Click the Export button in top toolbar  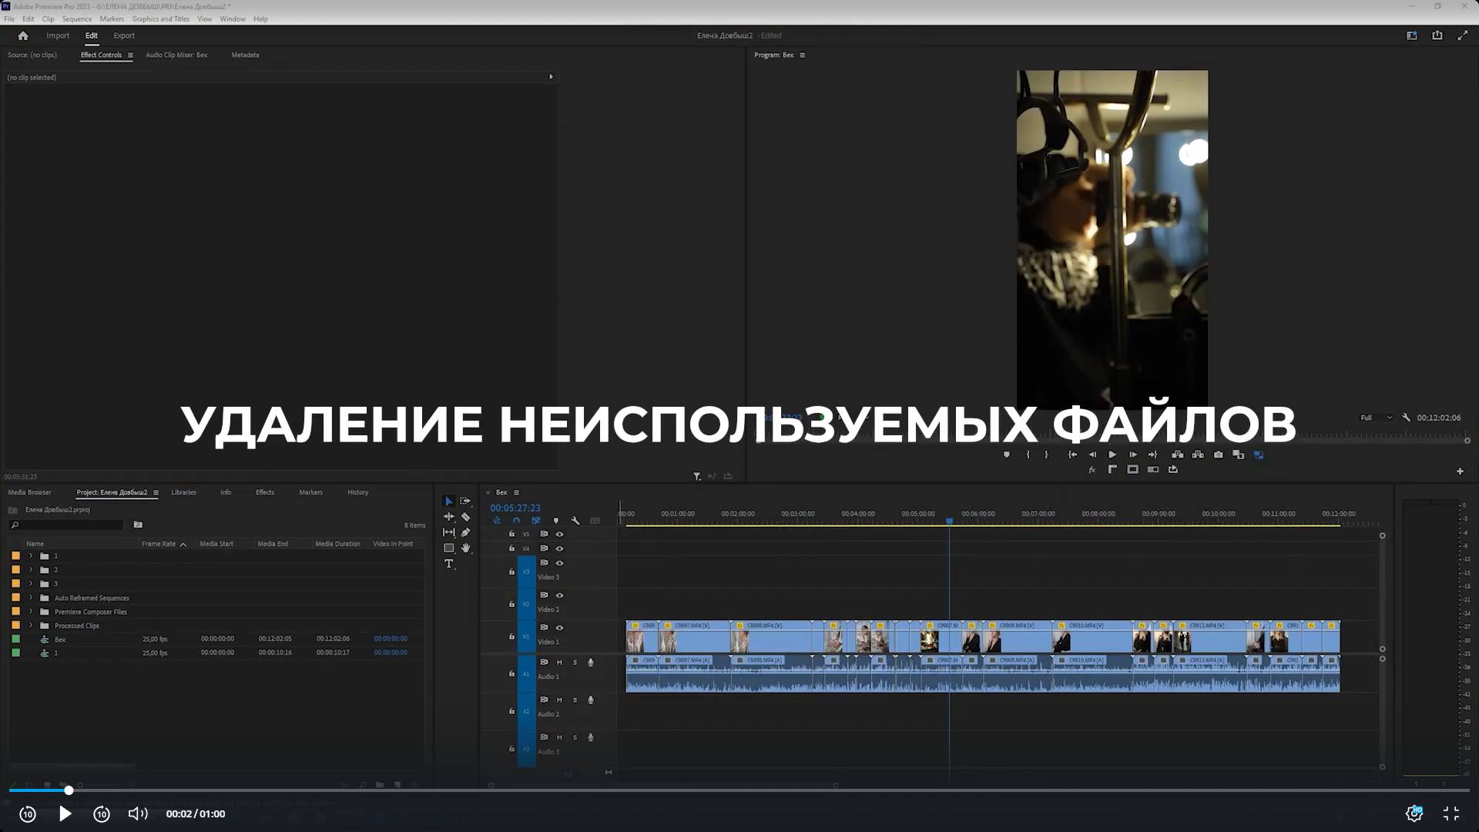[x=123, y=35]
